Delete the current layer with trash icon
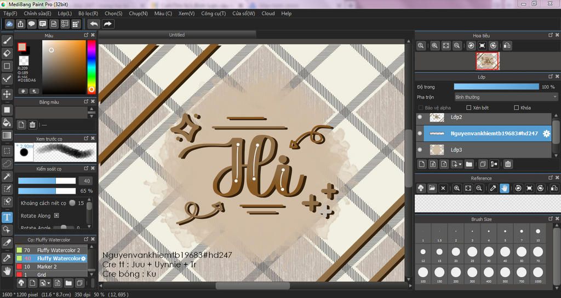The height and width of the screenshot is (298, 561). coord(508,164)
